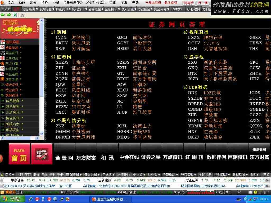271x203 pixels.
Task: Open the 资金流向 dropdown
Action: point(161,9)
